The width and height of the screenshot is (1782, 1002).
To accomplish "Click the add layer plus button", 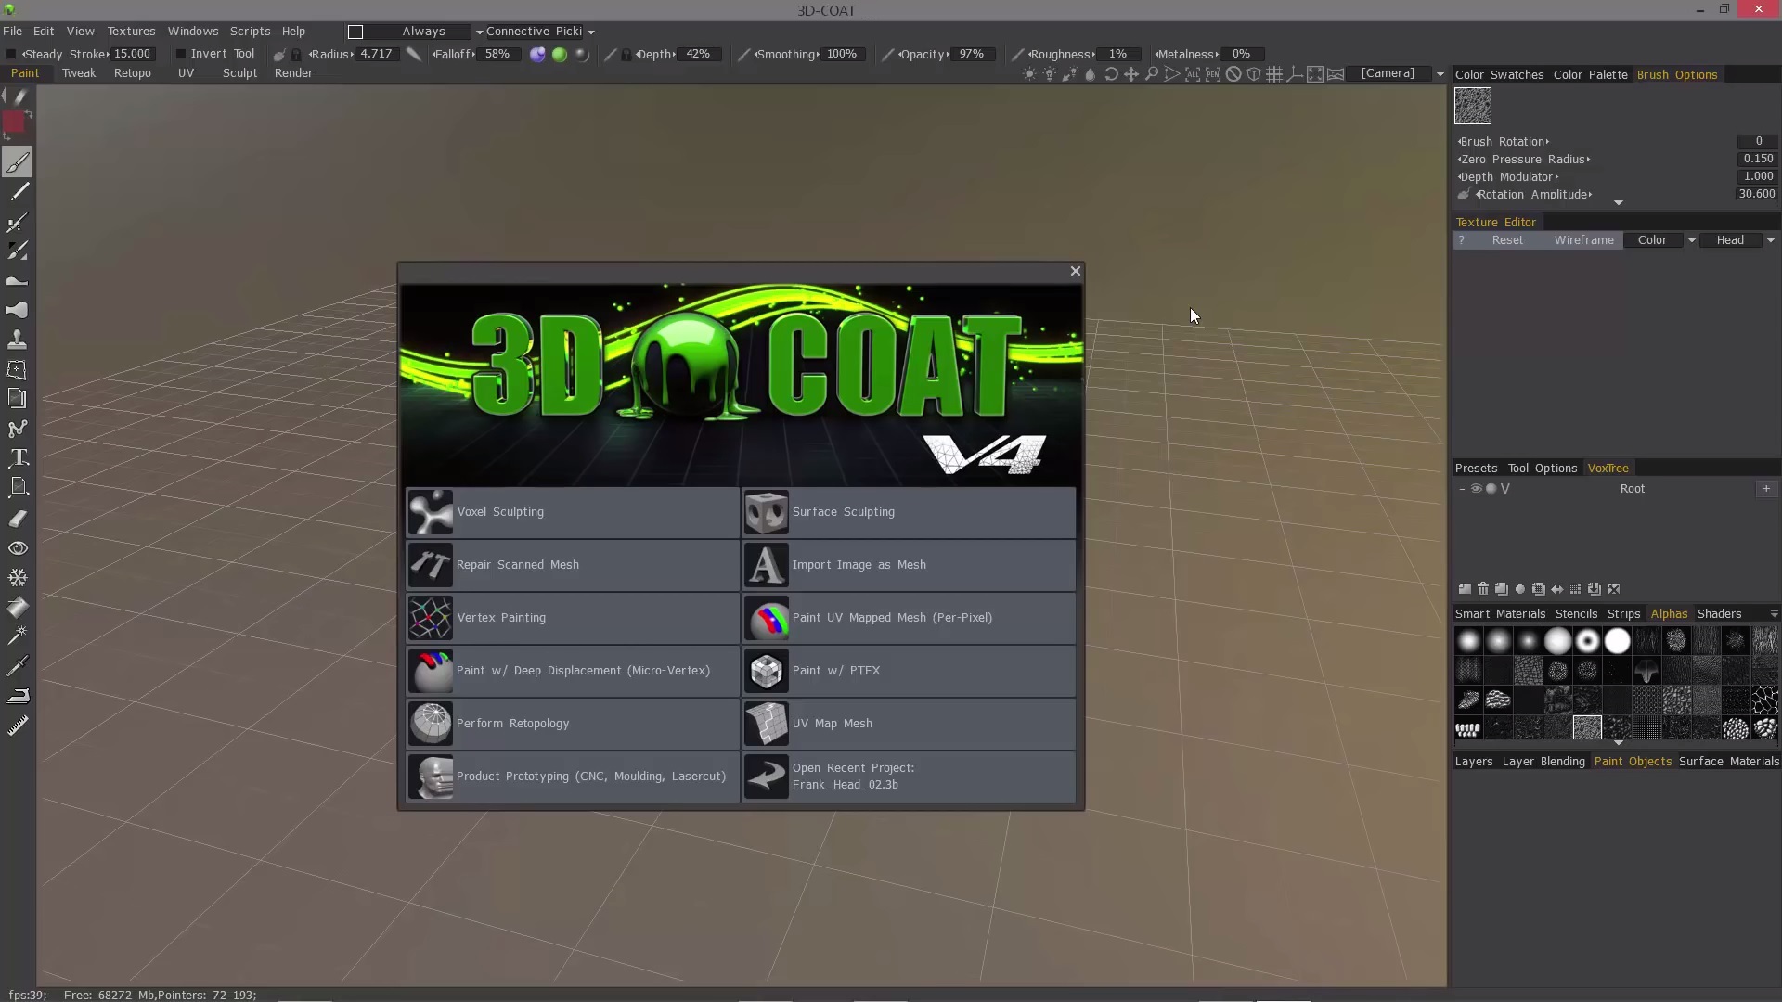I will (1766, 489).
